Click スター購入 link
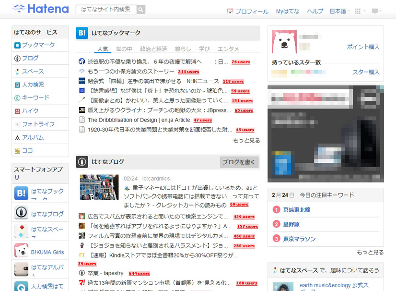This screenshot has width=396, height=291. pyautogui.click(x=366, y=72)
